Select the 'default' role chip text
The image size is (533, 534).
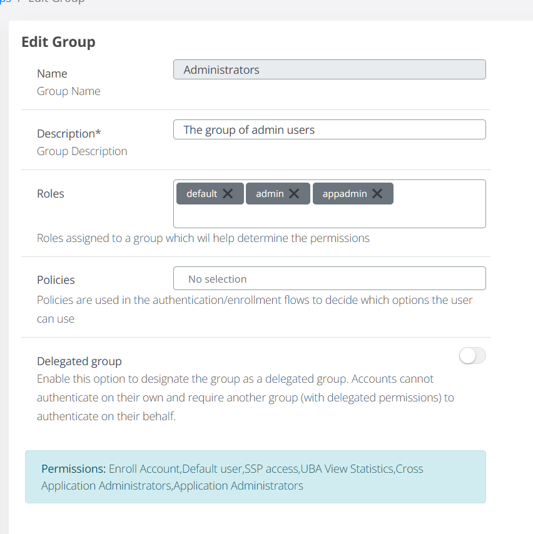point(201,194)
